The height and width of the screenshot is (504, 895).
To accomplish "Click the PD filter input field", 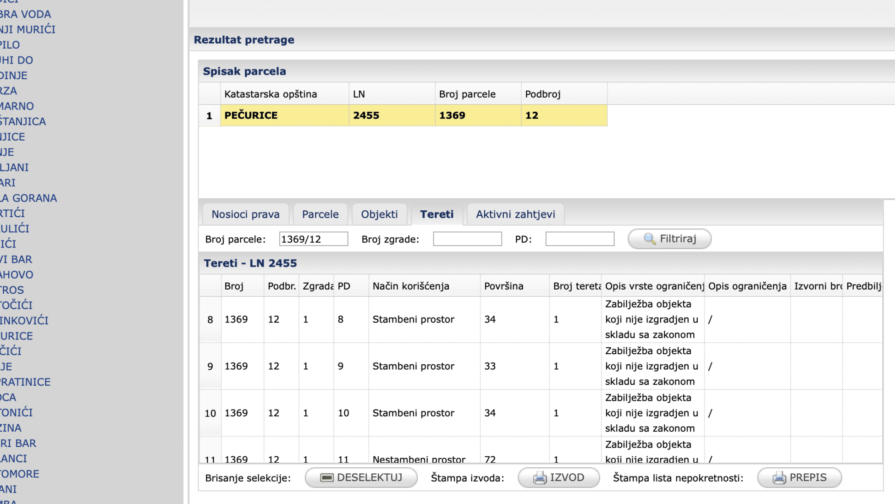I will pos(579,239).
